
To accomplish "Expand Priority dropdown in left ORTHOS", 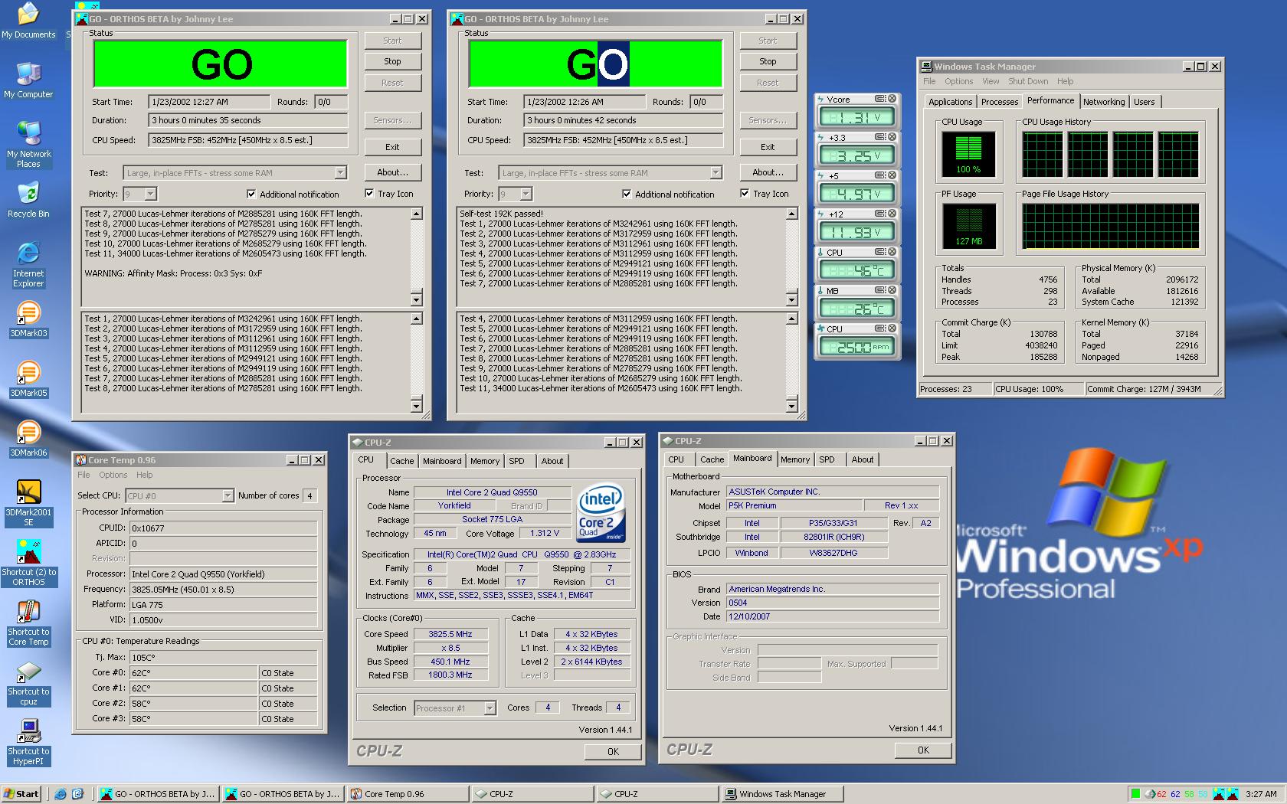I will (150, 194).
